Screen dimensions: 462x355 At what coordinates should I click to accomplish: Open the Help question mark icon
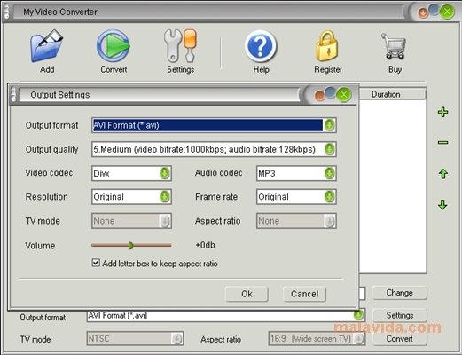pyautogui.click(x=261, y=46)
